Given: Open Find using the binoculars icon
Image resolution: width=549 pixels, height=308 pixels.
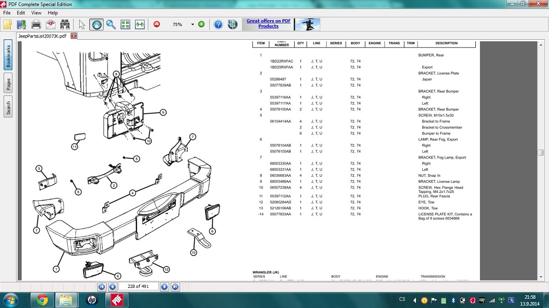Looking at the screenshot, I should [65, 24].
